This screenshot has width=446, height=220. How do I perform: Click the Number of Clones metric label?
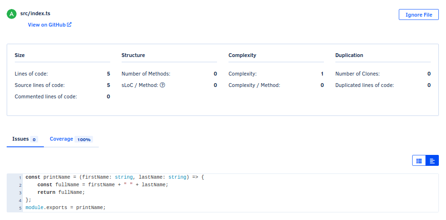pos(357,74)
